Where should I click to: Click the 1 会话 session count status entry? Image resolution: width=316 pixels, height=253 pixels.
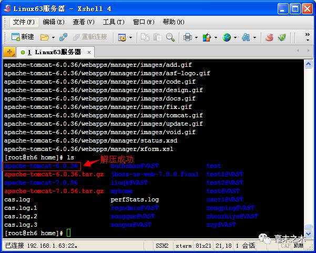[245, 246]
